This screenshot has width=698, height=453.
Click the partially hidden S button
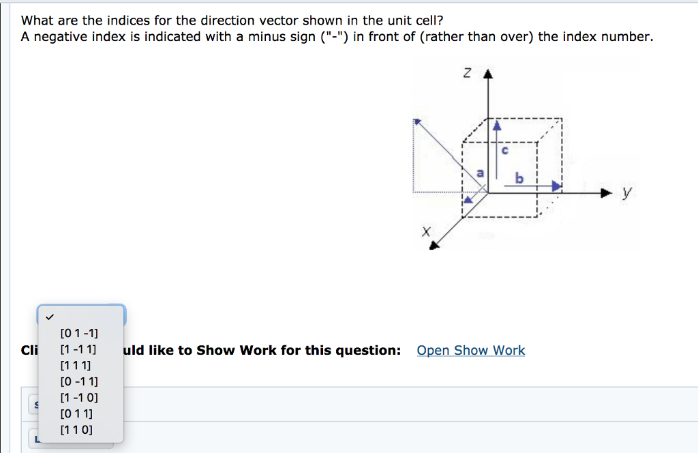(37, 404)
